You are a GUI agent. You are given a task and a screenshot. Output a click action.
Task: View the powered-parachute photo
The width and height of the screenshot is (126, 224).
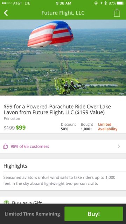(63, 57)
